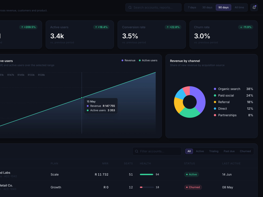This screenshot has width=263, height=197.
Task: Click the 3.0% Churn rate value
Action: pyautogui.click(x=202, y=36)
